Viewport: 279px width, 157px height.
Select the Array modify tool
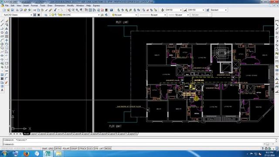(x=7, y=36)
